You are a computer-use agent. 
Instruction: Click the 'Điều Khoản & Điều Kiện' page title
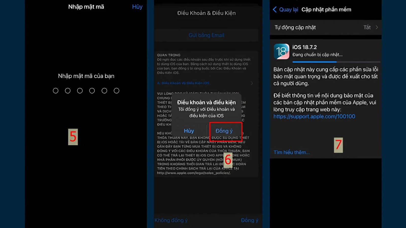click(206, 13)
